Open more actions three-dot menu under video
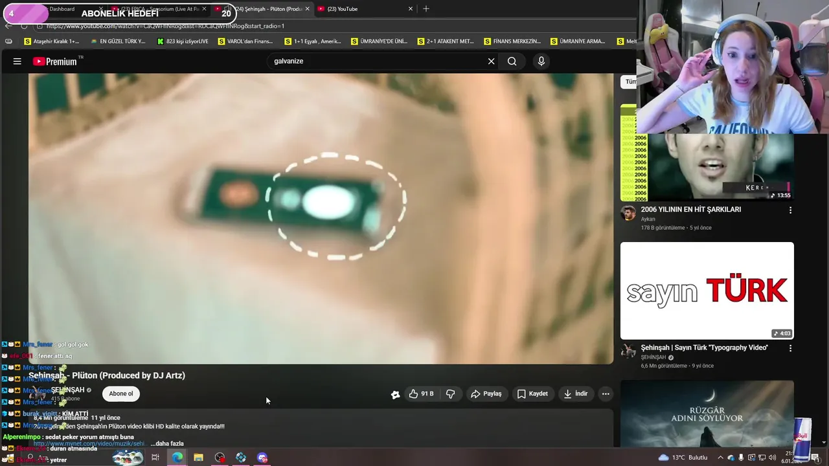 606,394
